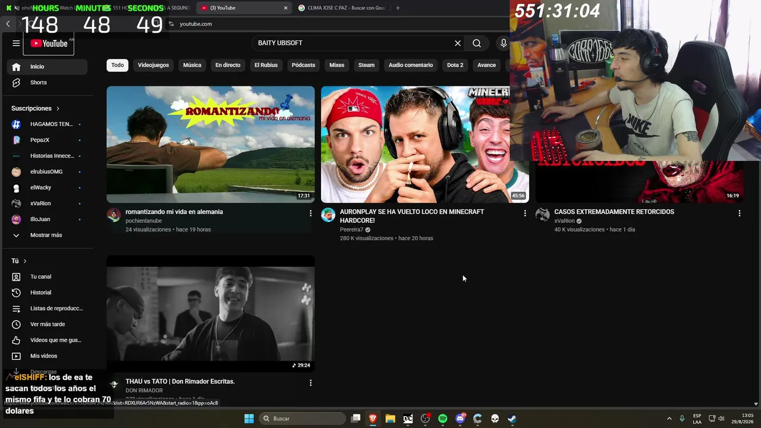
Task: Open Ver más tarde in the sidebar
Action: [47, 325]
